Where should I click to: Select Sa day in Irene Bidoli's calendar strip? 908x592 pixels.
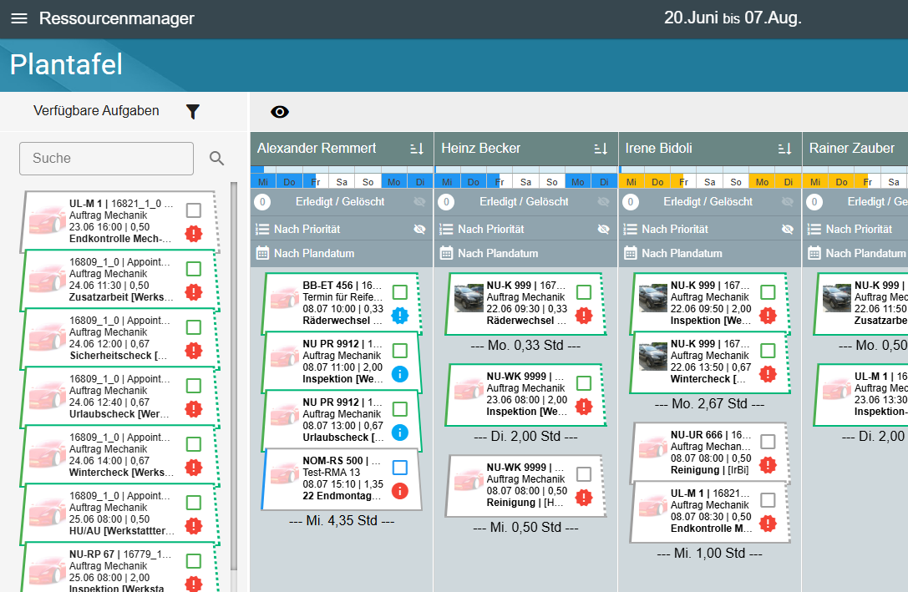[x=709, y=182]
